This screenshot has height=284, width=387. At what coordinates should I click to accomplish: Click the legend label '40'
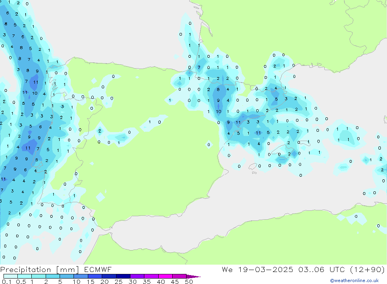[x=161, y=282]
